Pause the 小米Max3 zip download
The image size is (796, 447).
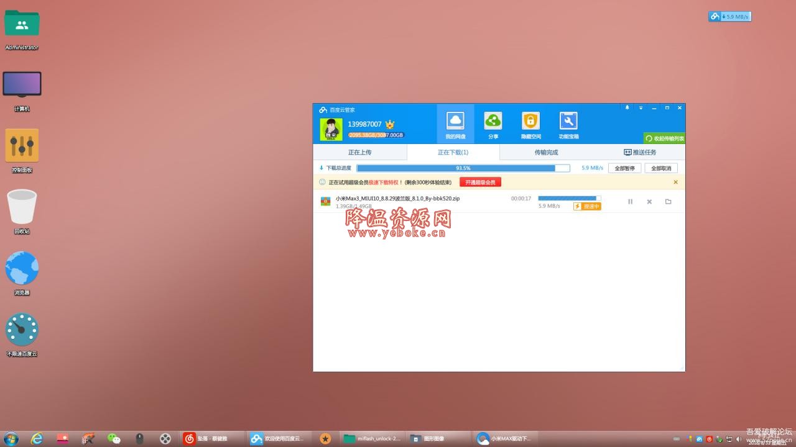630,202
